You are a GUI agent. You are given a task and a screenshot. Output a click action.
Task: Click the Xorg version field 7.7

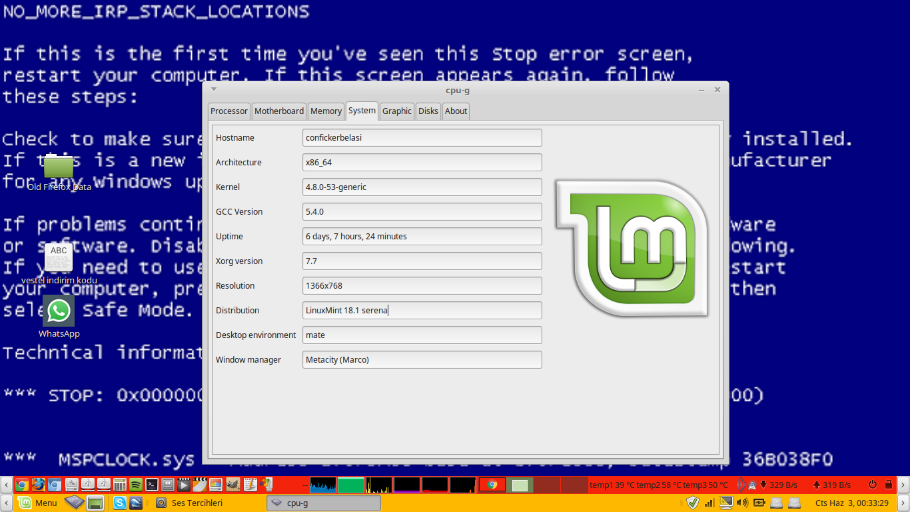[422, 261]
